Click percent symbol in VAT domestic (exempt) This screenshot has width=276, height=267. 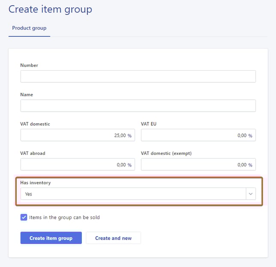[x=250, y=164]
